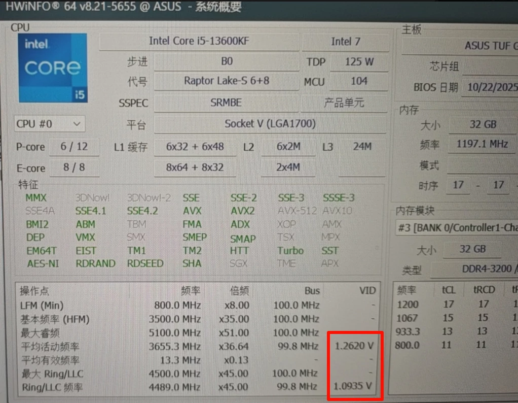Click the AVX2 feature label
Image resolution: width=518 pixels, height=403 pixels.
pos(243,211)
